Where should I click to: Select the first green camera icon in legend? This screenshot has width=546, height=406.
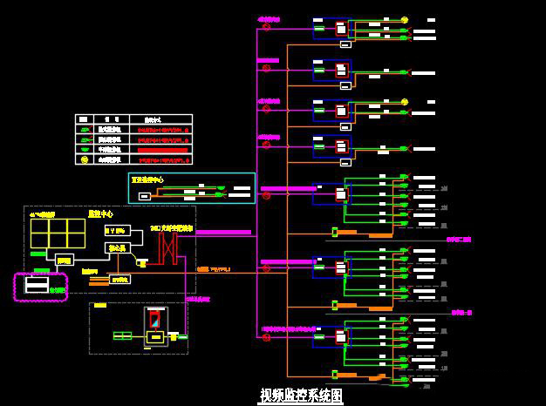click(x=84, y=129)
